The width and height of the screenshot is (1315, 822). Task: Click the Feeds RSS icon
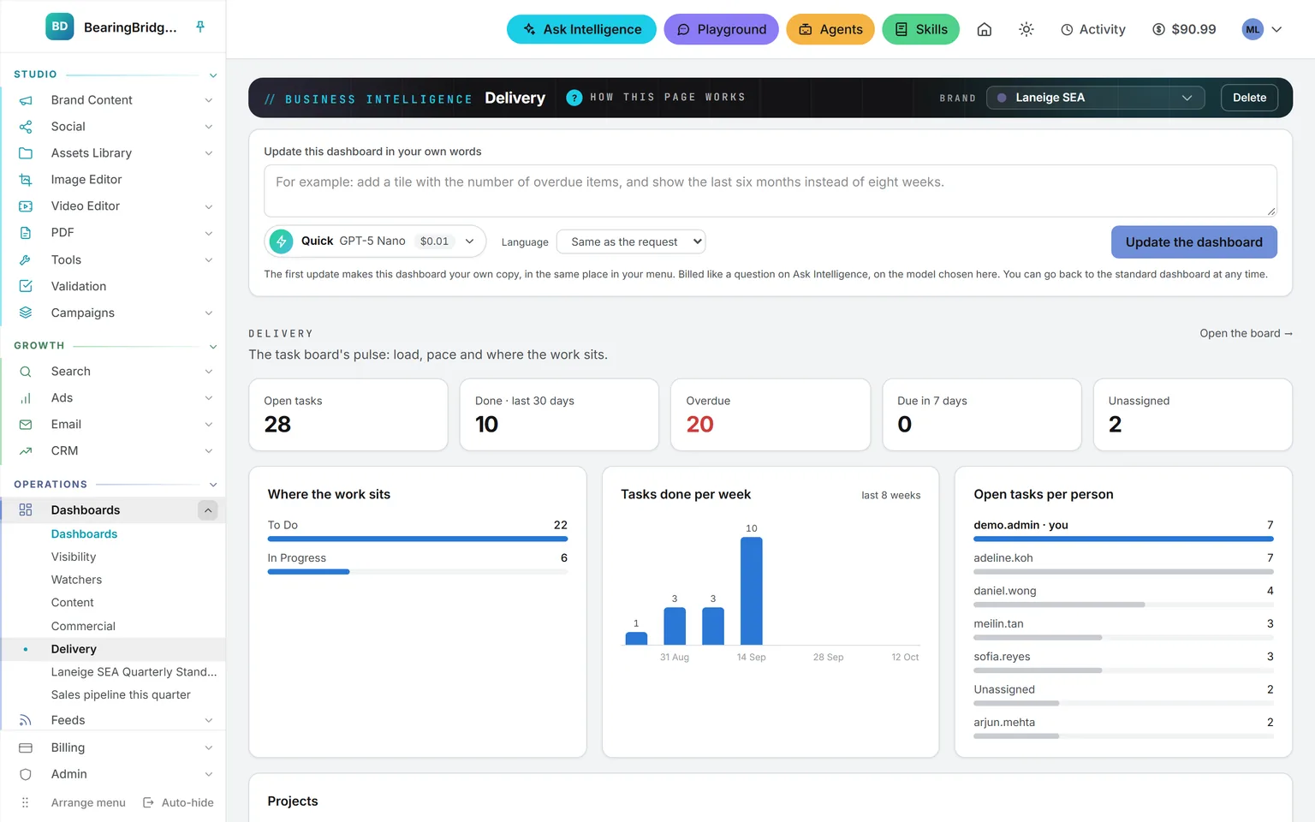tap(26, 720)
